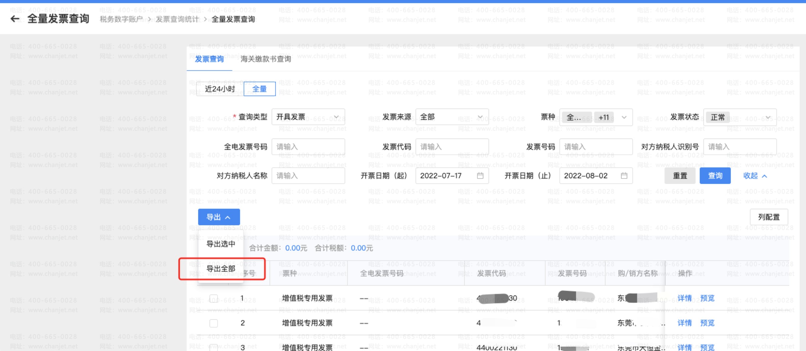The width and height of the screenshot is (806, 351).
Task: Open the 列配置 column settings
Action: 769,217
